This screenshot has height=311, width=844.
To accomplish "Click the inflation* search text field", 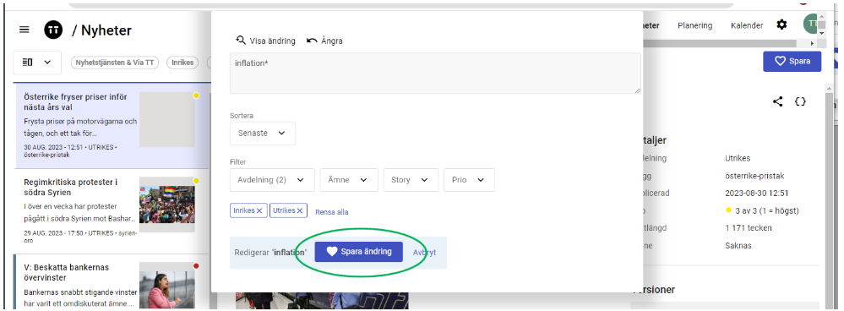I will (x=435, y=74).
